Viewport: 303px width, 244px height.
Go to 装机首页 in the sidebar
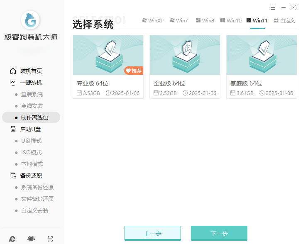pos(31,71)
